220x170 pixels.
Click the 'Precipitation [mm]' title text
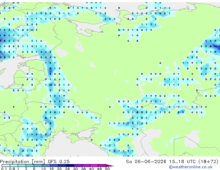coord(22,162)
